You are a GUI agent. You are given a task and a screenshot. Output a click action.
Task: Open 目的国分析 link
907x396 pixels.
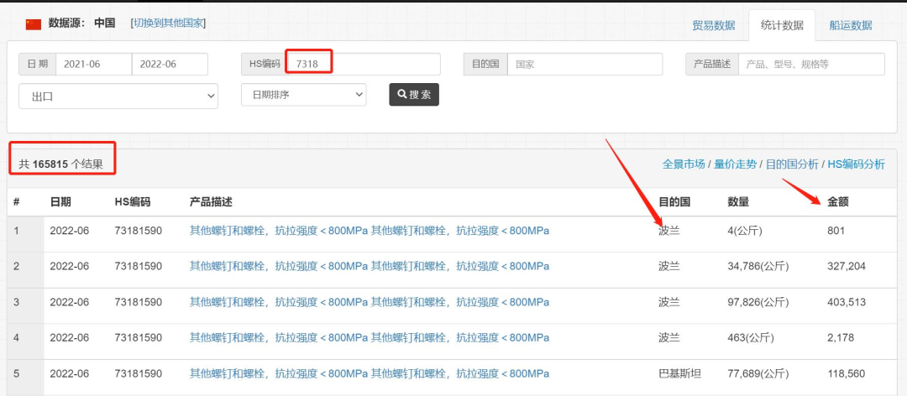tap(792, 164)
